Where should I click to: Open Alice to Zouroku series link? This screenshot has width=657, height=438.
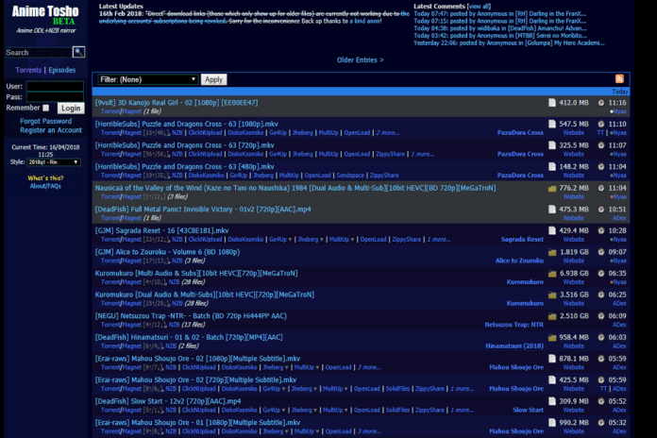[519, 261]
